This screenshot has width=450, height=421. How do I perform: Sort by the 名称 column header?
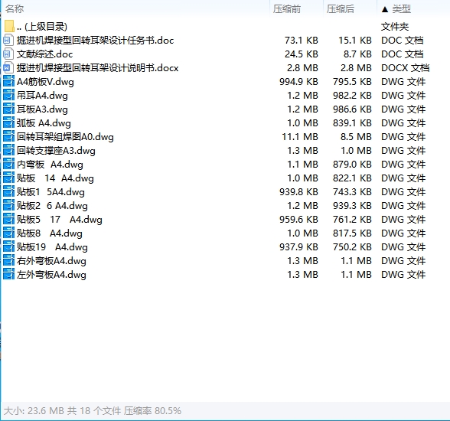(15, 9)
